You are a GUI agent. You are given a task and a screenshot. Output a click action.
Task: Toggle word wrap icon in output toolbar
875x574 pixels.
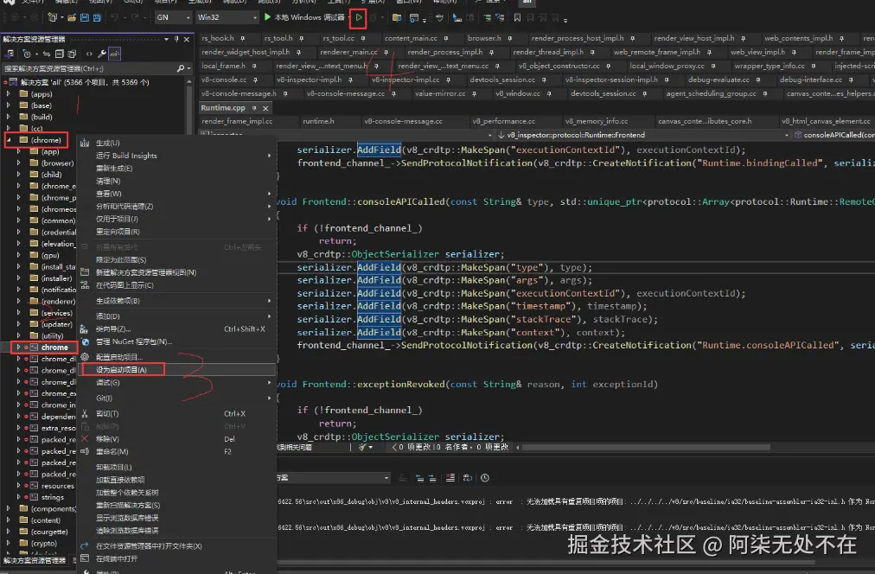pyautogui.click(x=467, y=478)
